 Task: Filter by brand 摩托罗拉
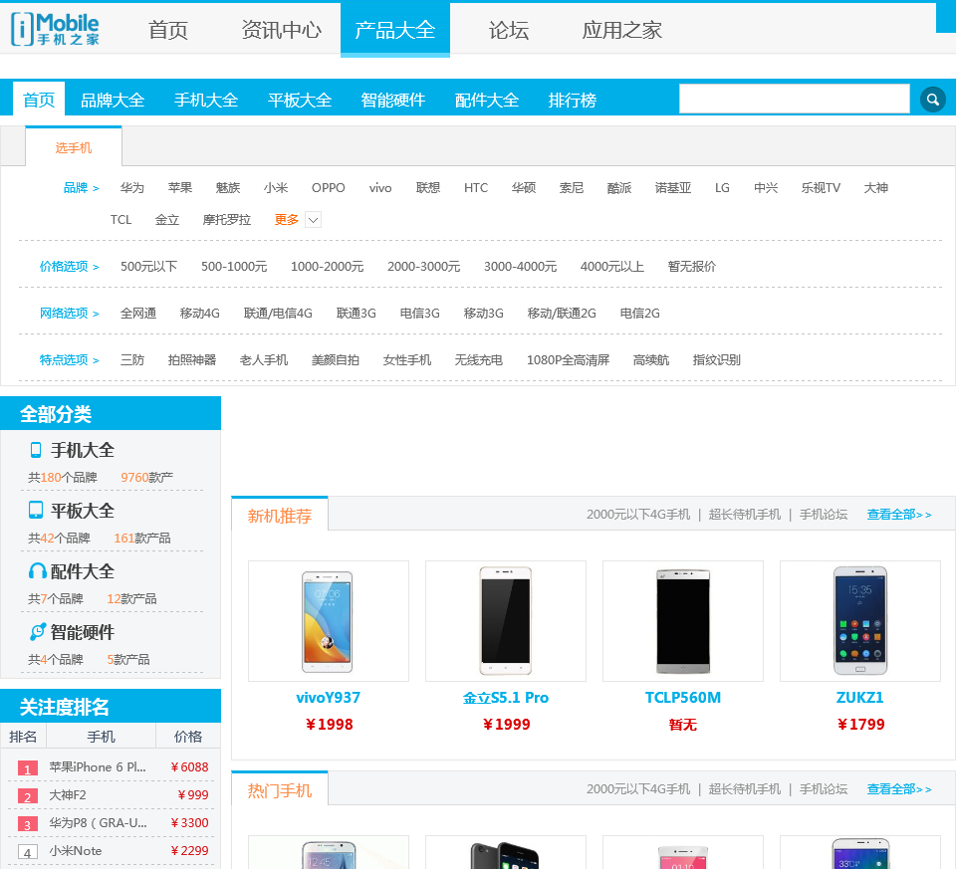tap(226, 219)
